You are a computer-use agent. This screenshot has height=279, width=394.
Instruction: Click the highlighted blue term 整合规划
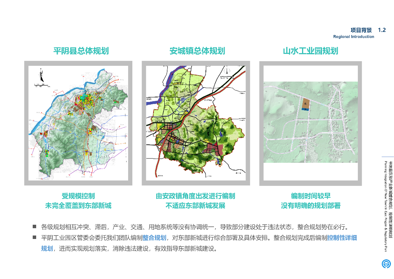(x=154, y=238)
